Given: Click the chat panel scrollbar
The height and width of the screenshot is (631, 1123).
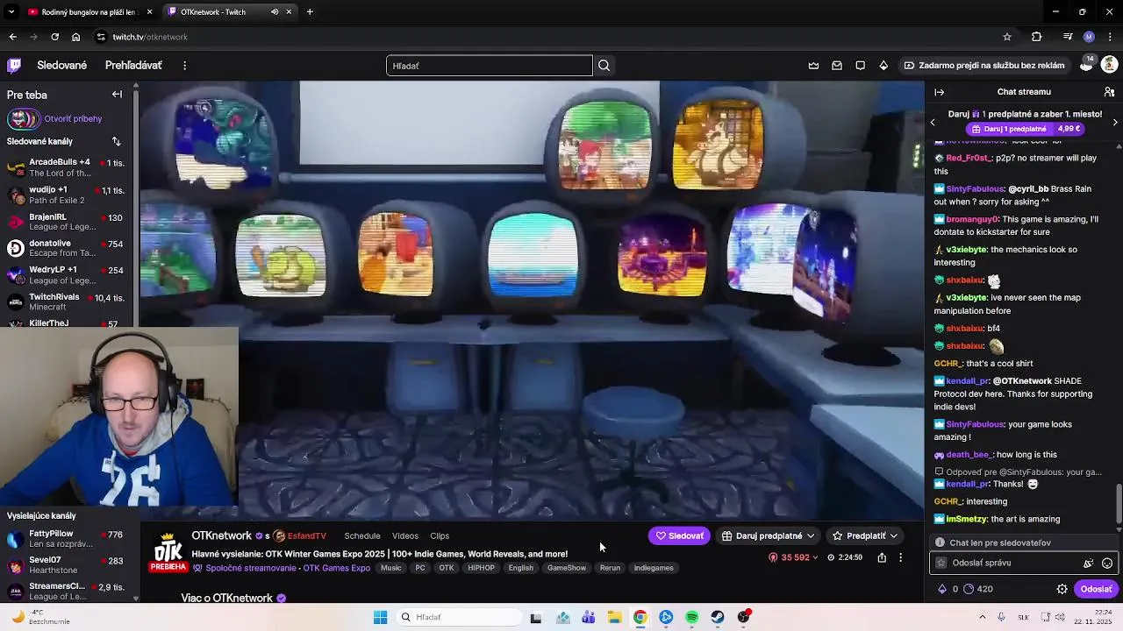Looking at the screenshot, I should [x=1119, y=504].
